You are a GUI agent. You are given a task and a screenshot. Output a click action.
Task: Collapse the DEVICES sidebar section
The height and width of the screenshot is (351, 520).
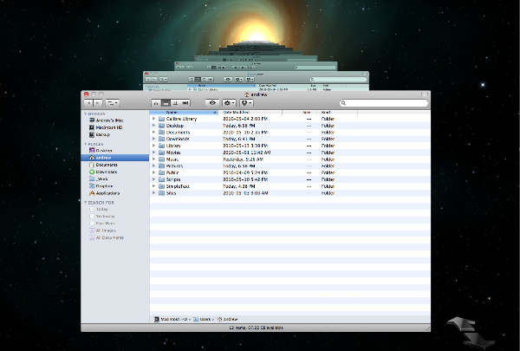click(85, 114)
